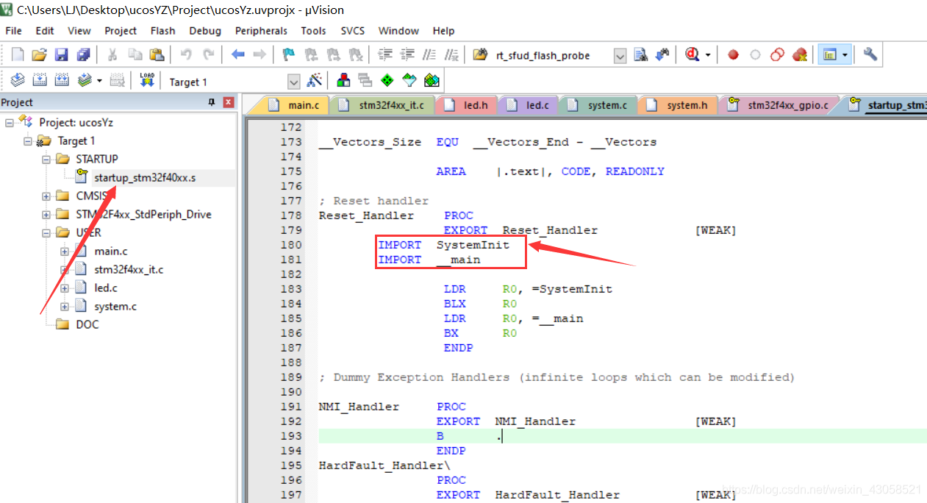This screenshot has width=927, height=503.
Task: Select the DOC folder in tree
Action: (x=87, y=324)
